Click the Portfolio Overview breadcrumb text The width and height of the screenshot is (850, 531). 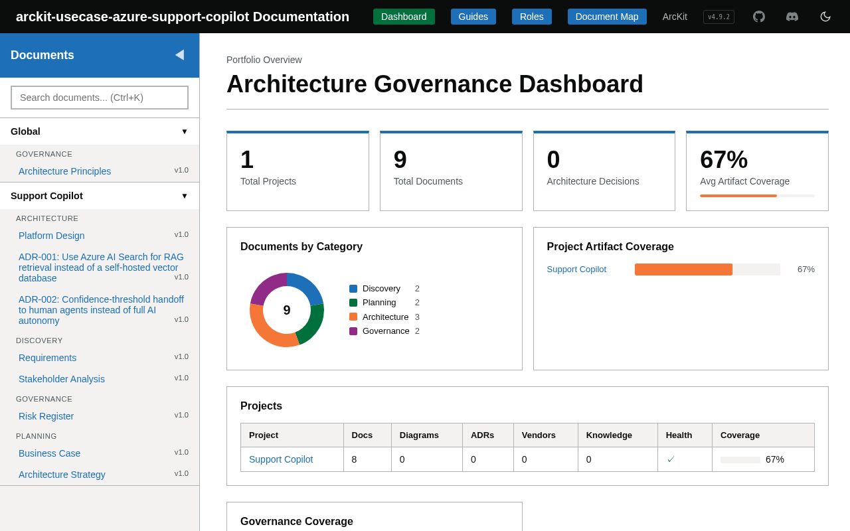point(264,60)
